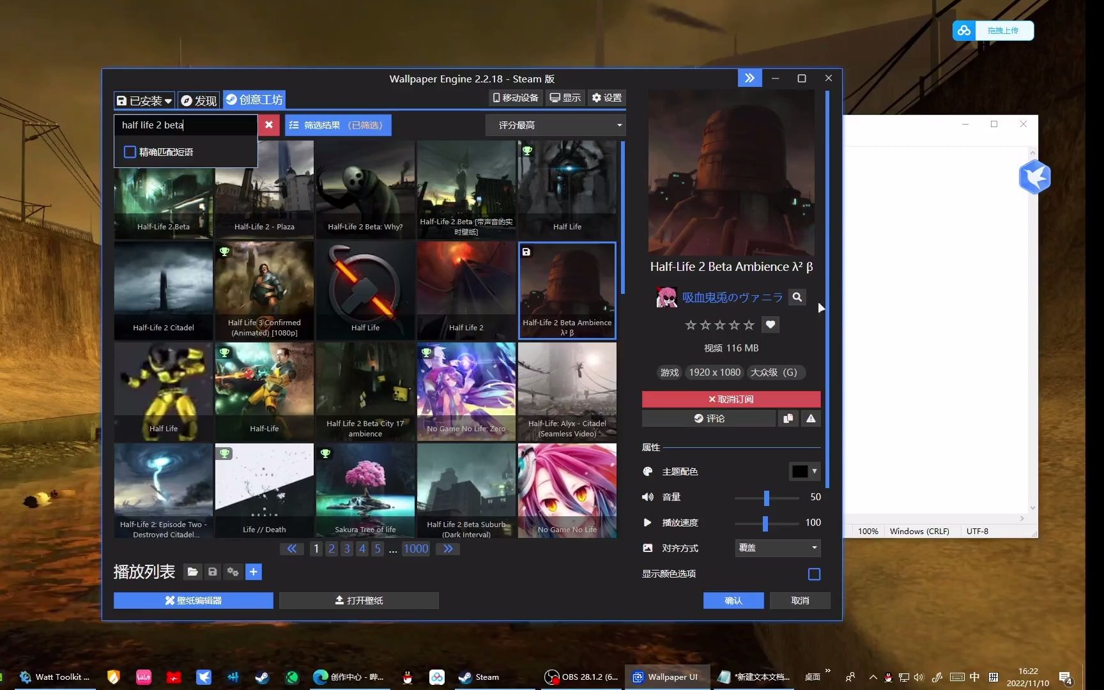Select Half-Life 2 Citadel wallpaper thumbnail

click(164, 290)
